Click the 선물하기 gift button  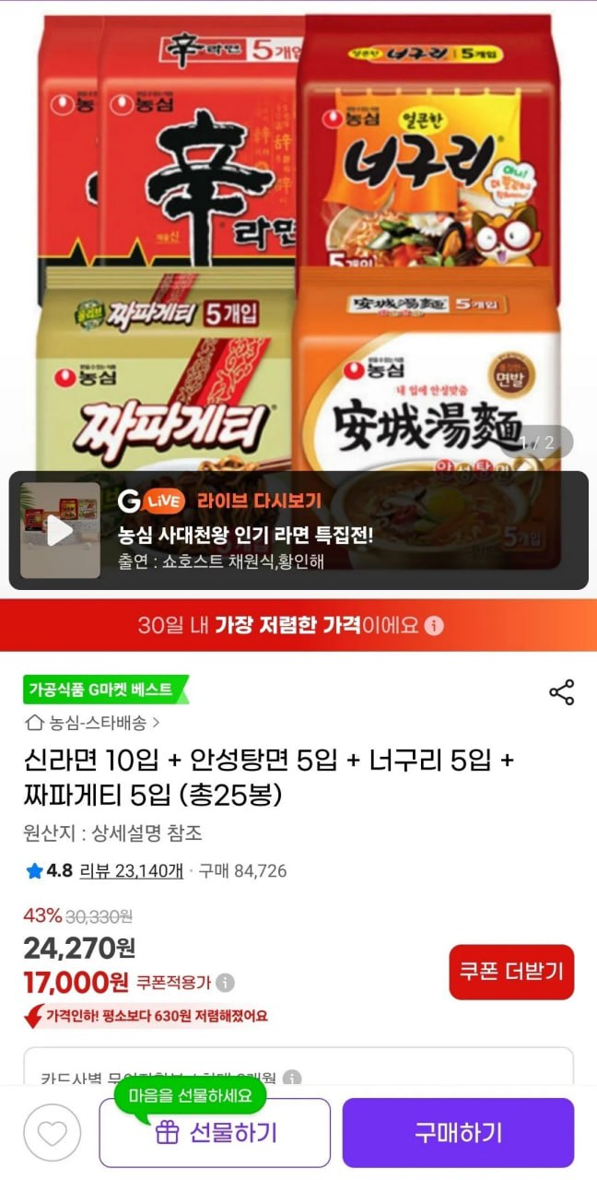click(215, 1132)
